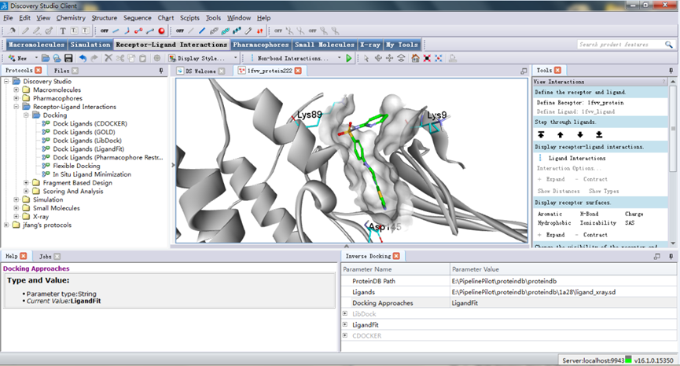The image size is (680, 366).
Task: Expand the CDOCKER parameter group
Action: tap(345, 335)
